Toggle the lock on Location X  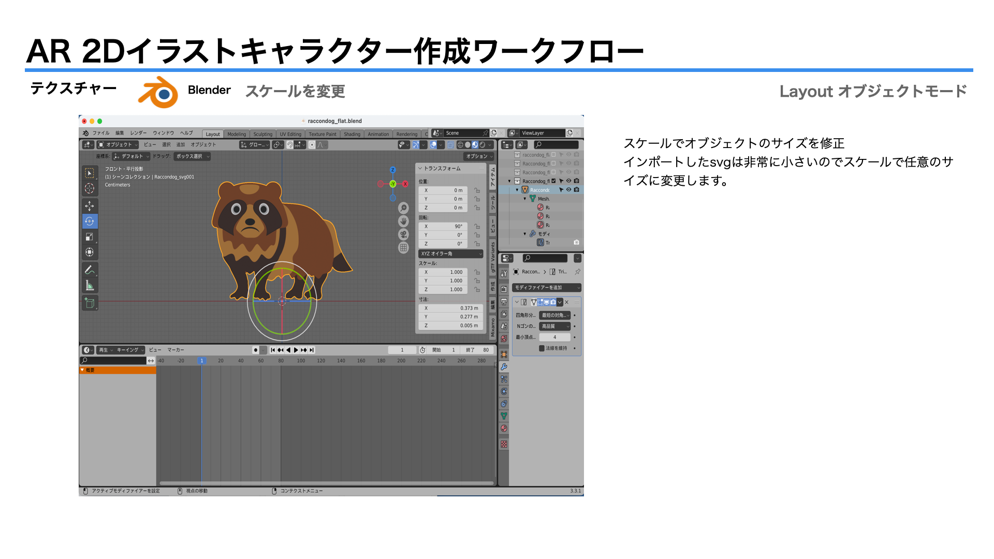click(x=477, y=190)
